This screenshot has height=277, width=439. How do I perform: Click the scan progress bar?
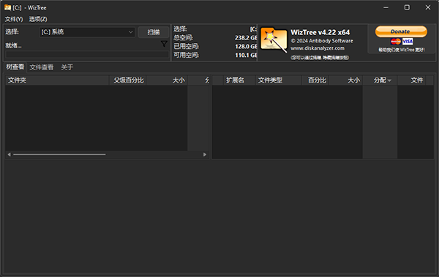point(87,54)
